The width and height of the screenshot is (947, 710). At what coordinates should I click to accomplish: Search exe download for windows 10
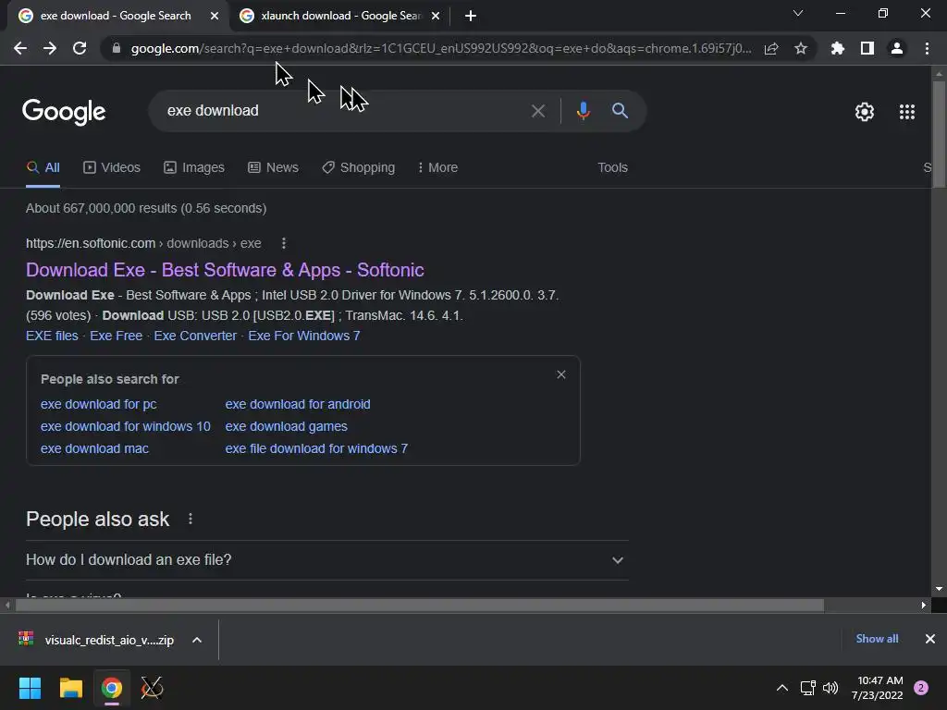(126, 427)
